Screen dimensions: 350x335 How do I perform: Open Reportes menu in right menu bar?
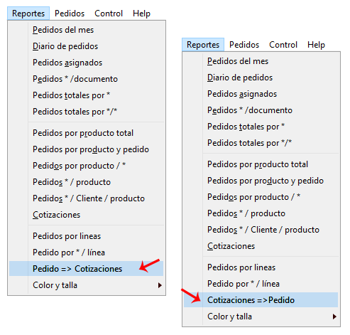(x=203, y=45)
